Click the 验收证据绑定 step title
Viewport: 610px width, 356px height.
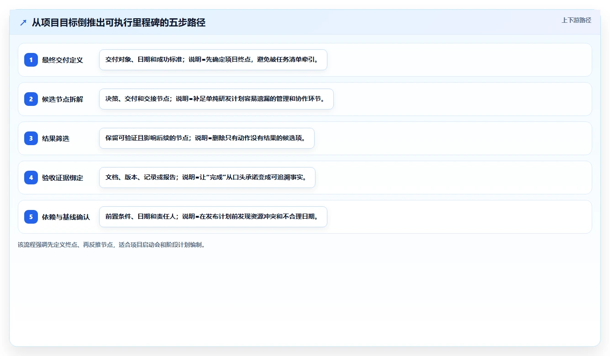coord(63,178)
